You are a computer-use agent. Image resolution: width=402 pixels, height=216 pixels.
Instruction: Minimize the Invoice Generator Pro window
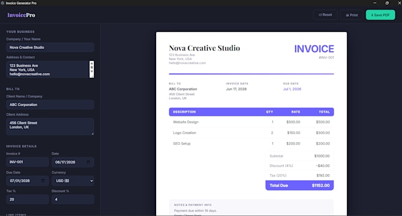(x=375, y=3)
